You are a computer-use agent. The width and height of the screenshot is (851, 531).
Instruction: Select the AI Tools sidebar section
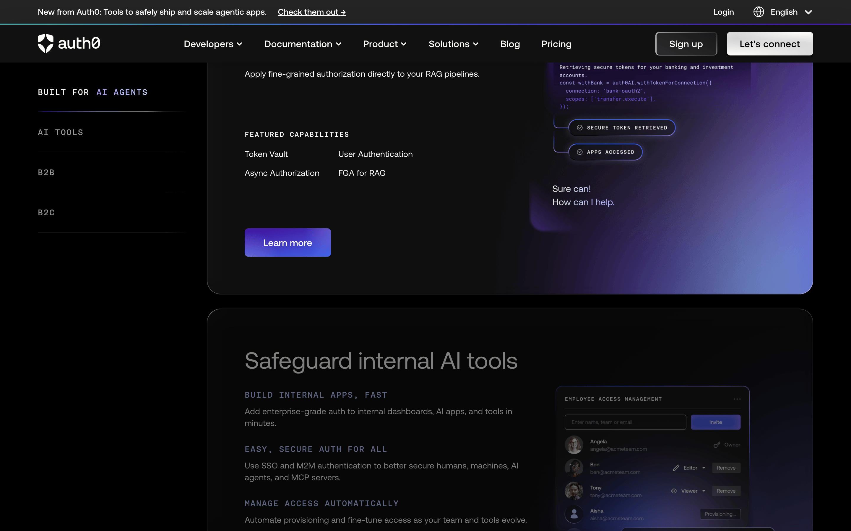pyautogui.click(x=61, y=132)
